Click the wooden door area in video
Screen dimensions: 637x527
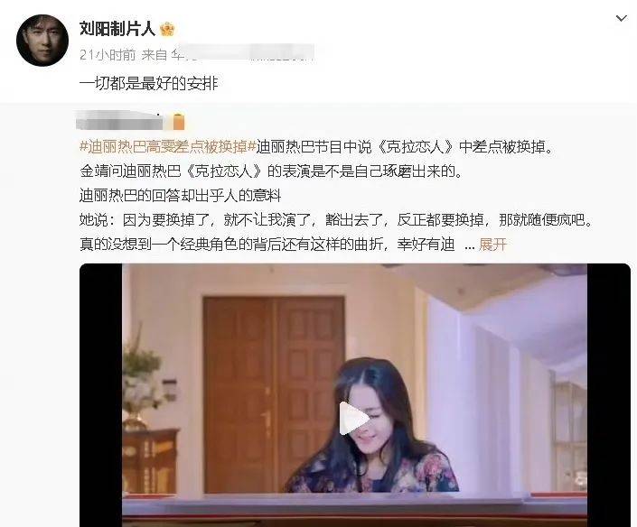pos(274,394)
